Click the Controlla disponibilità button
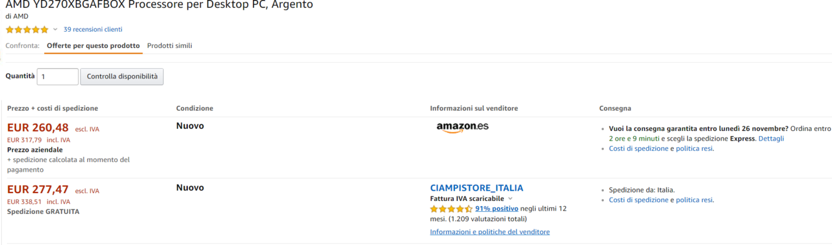The height and width of the screenshot is (245, 832). (x=122, y=76)
